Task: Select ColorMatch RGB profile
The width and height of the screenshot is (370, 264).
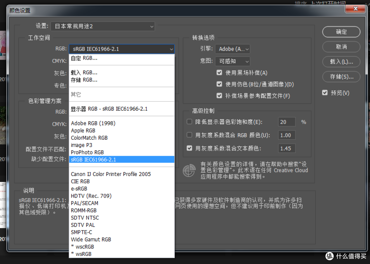Action: coord(122,138)
